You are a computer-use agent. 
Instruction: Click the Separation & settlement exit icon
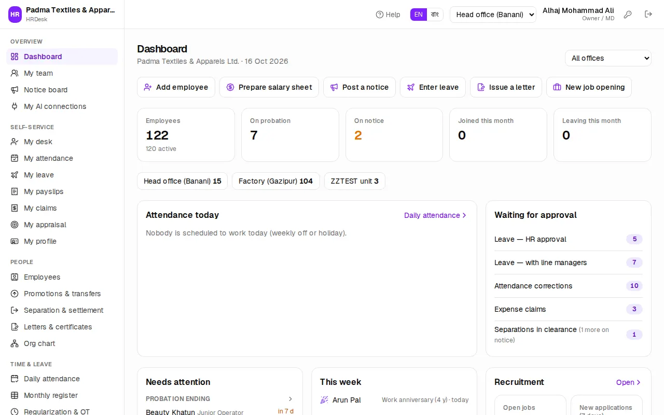15,310
